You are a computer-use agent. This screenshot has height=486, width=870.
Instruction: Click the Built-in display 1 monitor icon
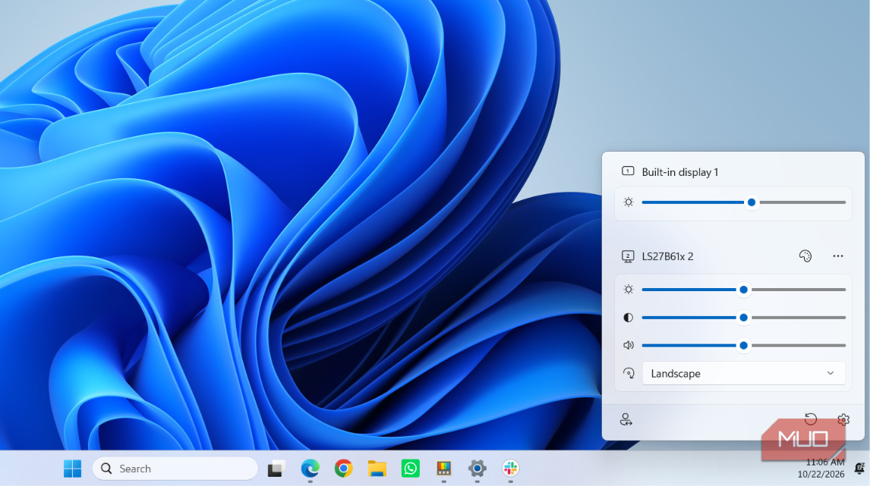click(x=628, y=171)
